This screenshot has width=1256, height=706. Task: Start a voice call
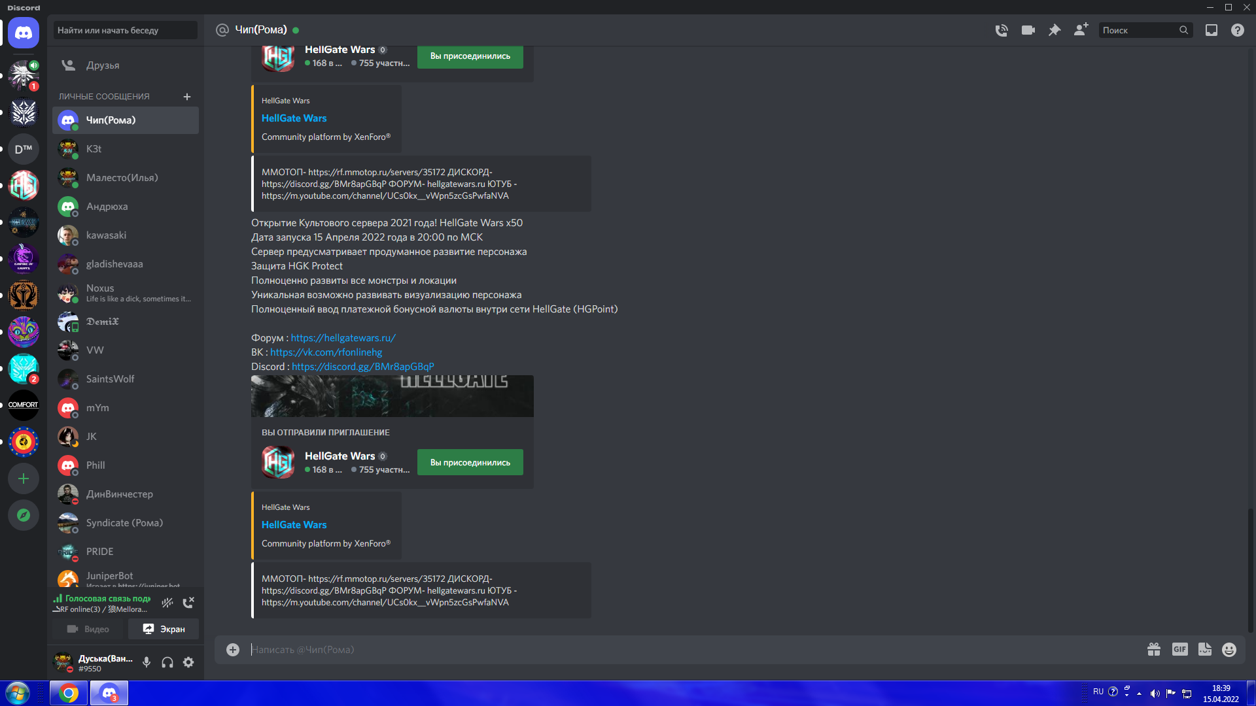1002,30
